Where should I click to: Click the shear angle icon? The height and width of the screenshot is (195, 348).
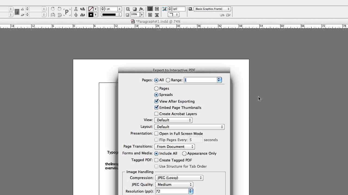(22, 15)
